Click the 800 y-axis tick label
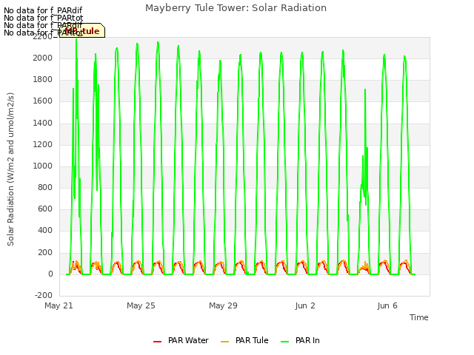 tap(45, 187)
